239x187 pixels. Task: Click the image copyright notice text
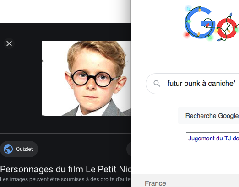click(x=65, y=179)
